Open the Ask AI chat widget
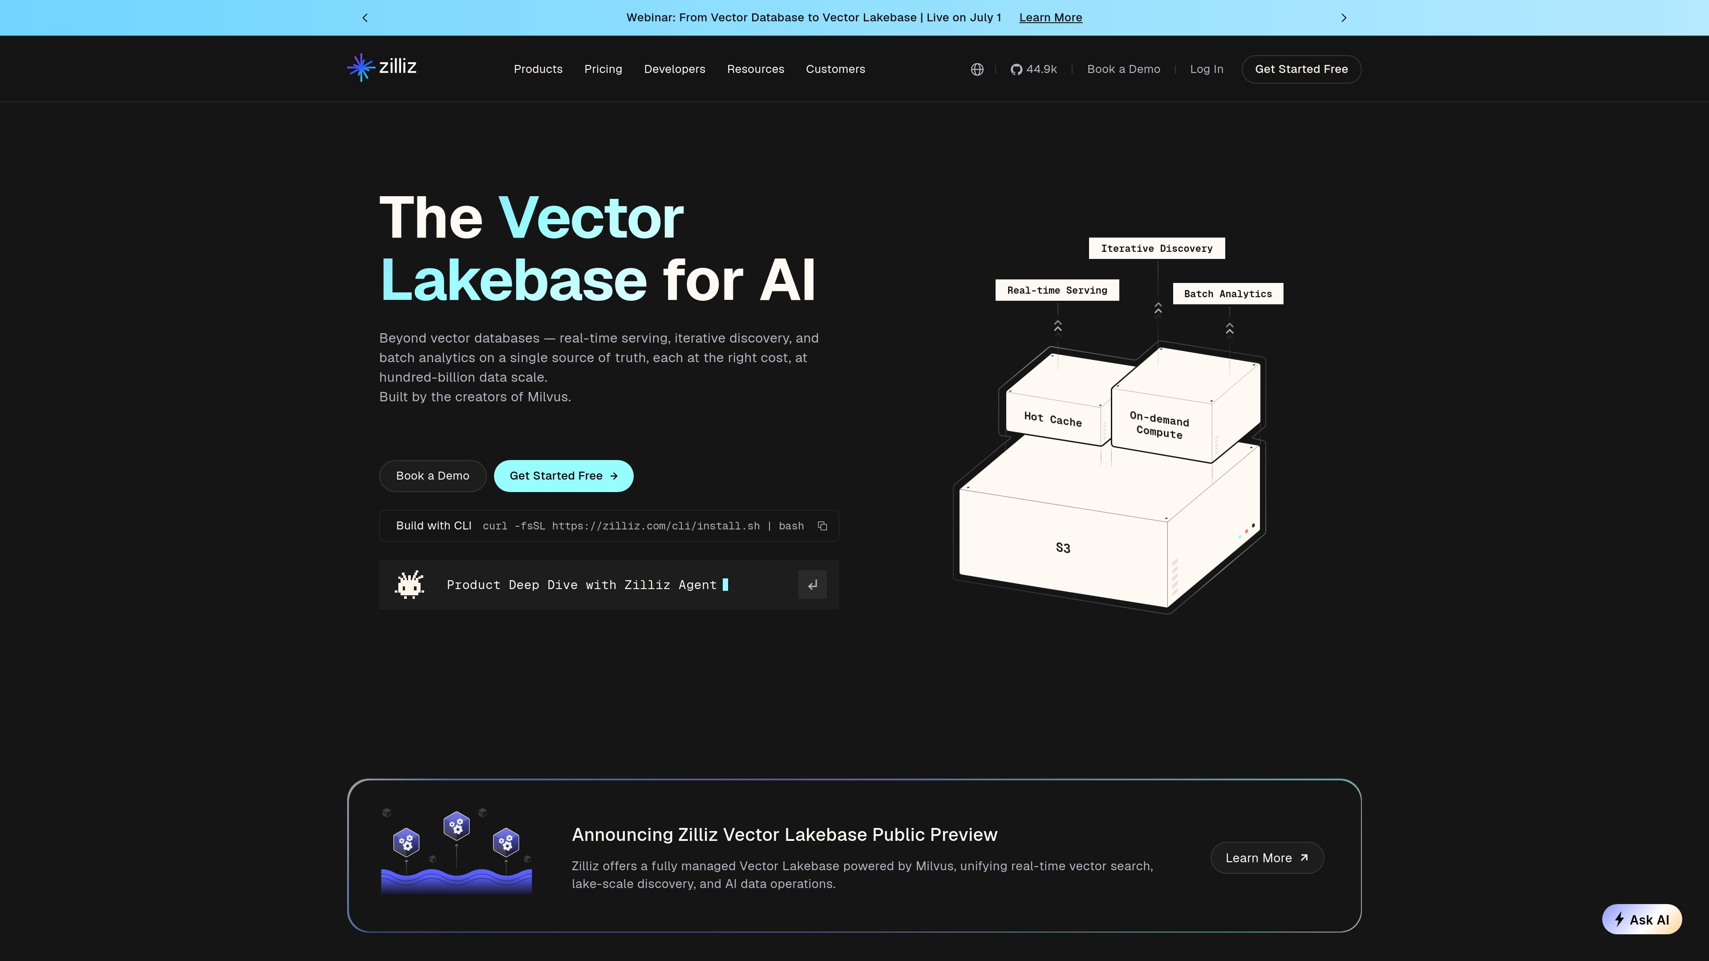The width and height of the screenshot is (1709, 961). (1641, 920)
